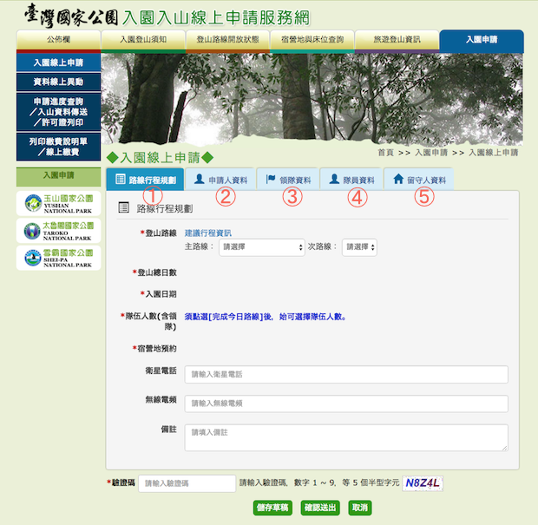Click the 取消 cancel button
538x525 pixels.
click(360, 508)
